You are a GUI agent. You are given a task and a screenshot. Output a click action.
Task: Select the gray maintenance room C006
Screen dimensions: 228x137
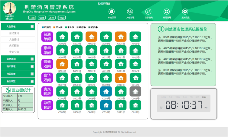point(135,91)
